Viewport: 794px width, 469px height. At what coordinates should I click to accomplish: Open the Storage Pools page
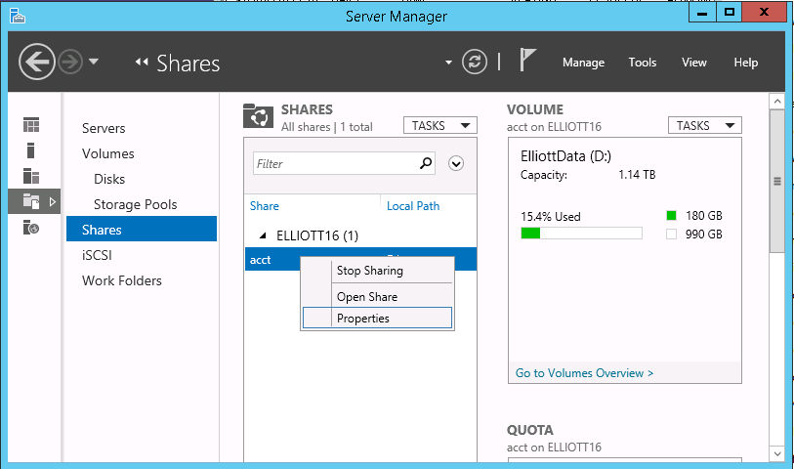tap(135, 204)
